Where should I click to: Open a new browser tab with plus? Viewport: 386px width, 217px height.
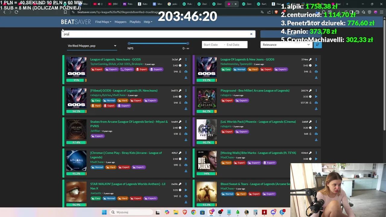[x=347, y=4]
